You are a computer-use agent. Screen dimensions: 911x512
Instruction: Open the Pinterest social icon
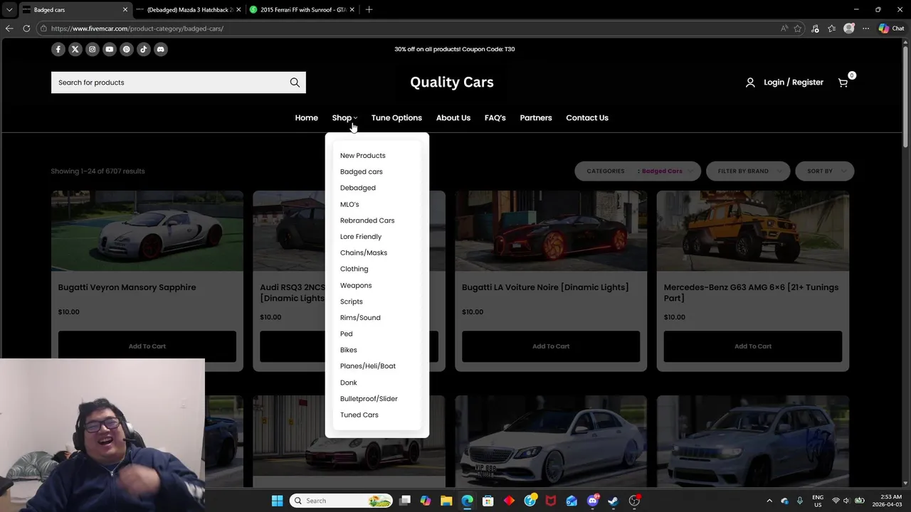127,49
